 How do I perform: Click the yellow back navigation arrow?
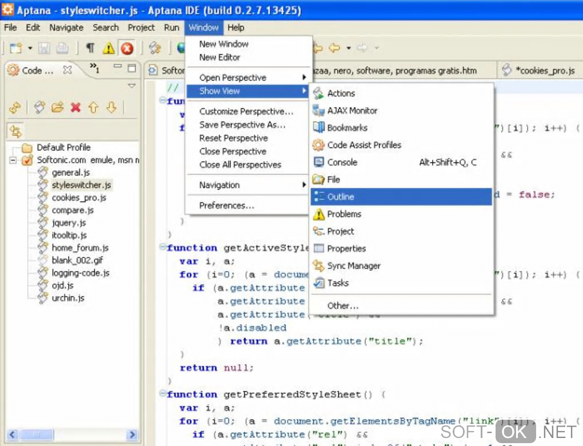pyautogui.click(x=334, y=47)
